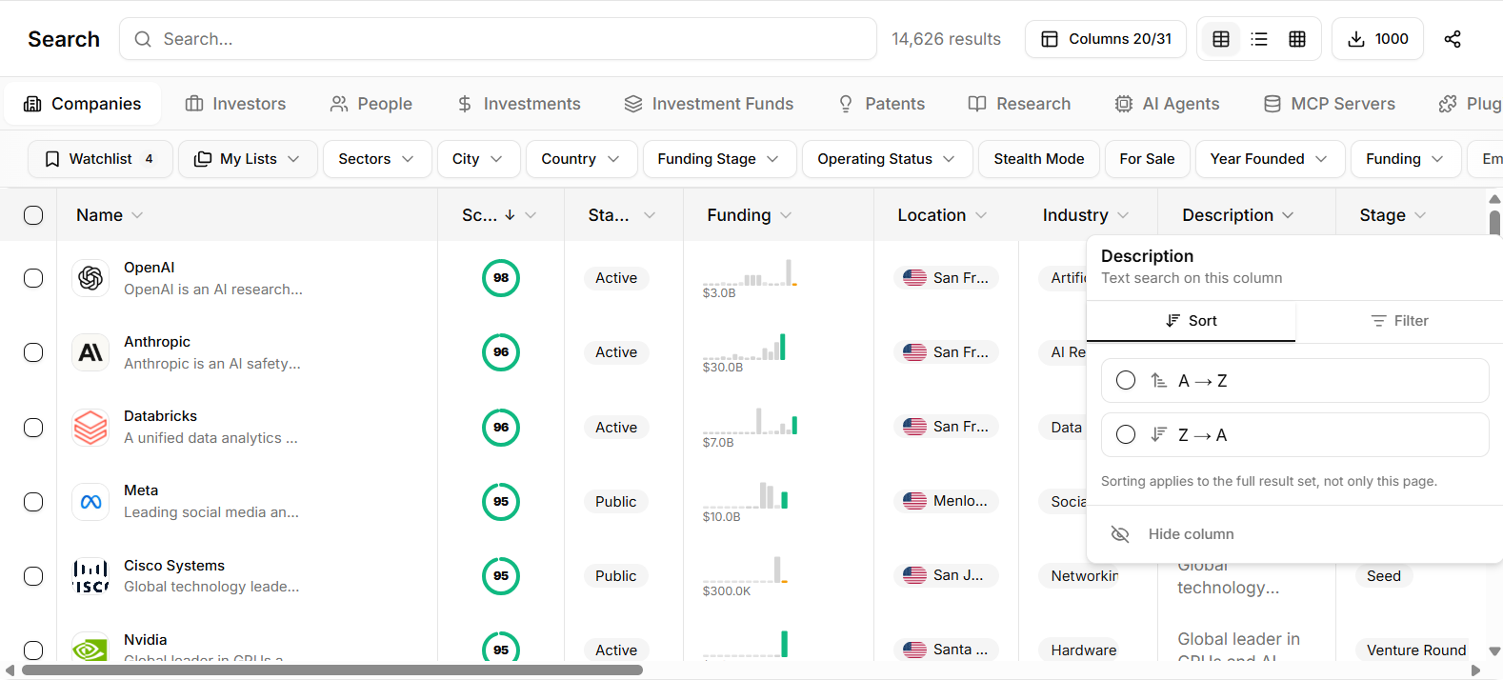Image resolution: width=1503 pixels, height=680 pixels.
Task: Click the Venture Round stage badge
Action: (x=1416, y=650)
